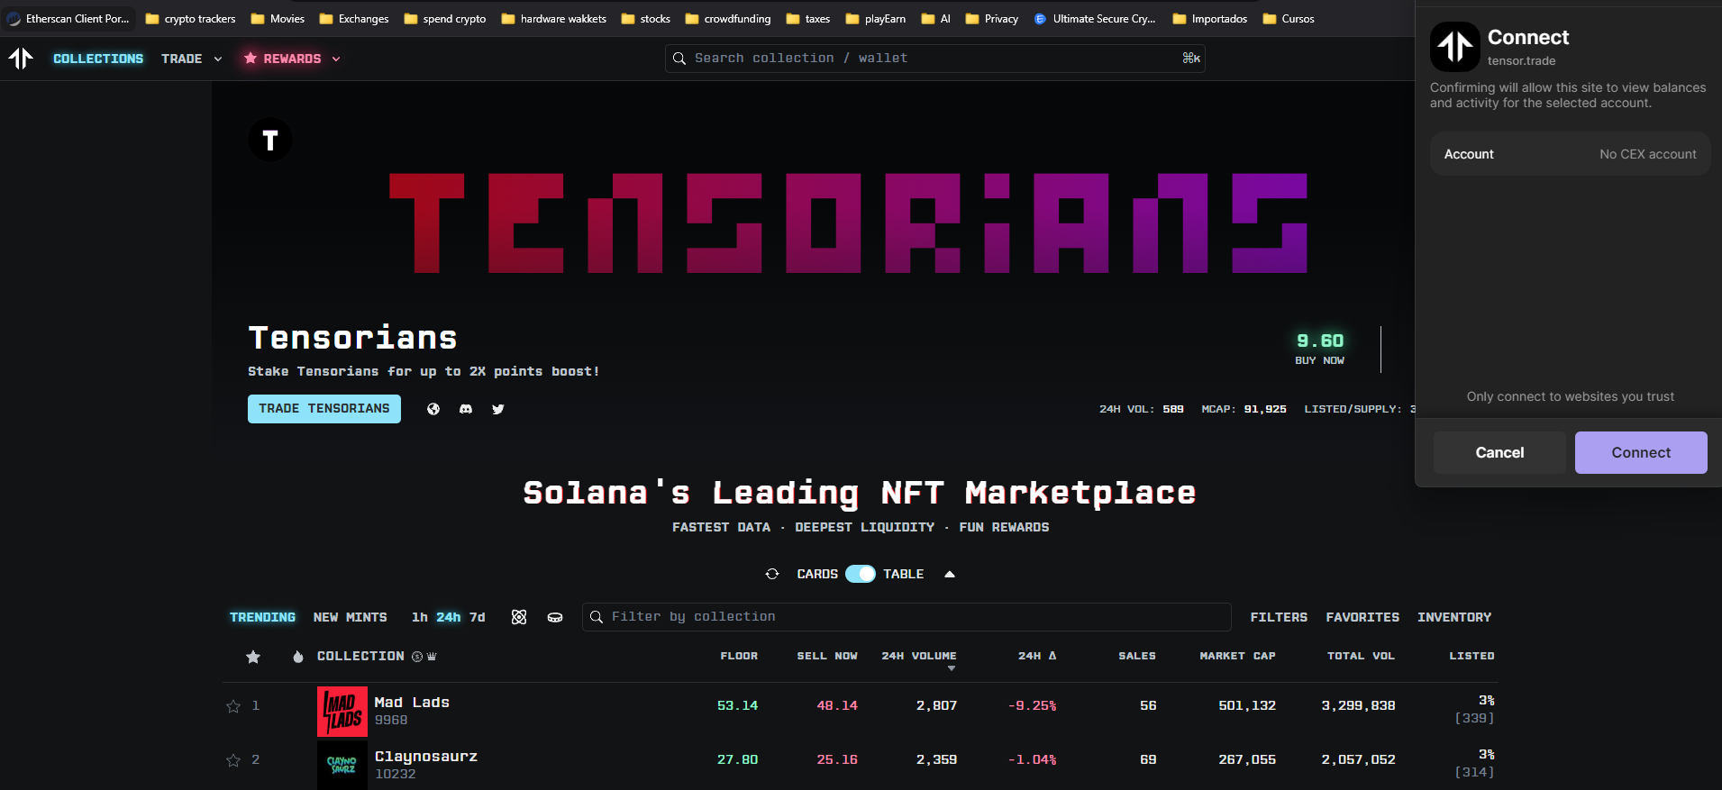Click the star icon in table header
This screenshot has width=1722, height=790.
click(x=253, y=657)
